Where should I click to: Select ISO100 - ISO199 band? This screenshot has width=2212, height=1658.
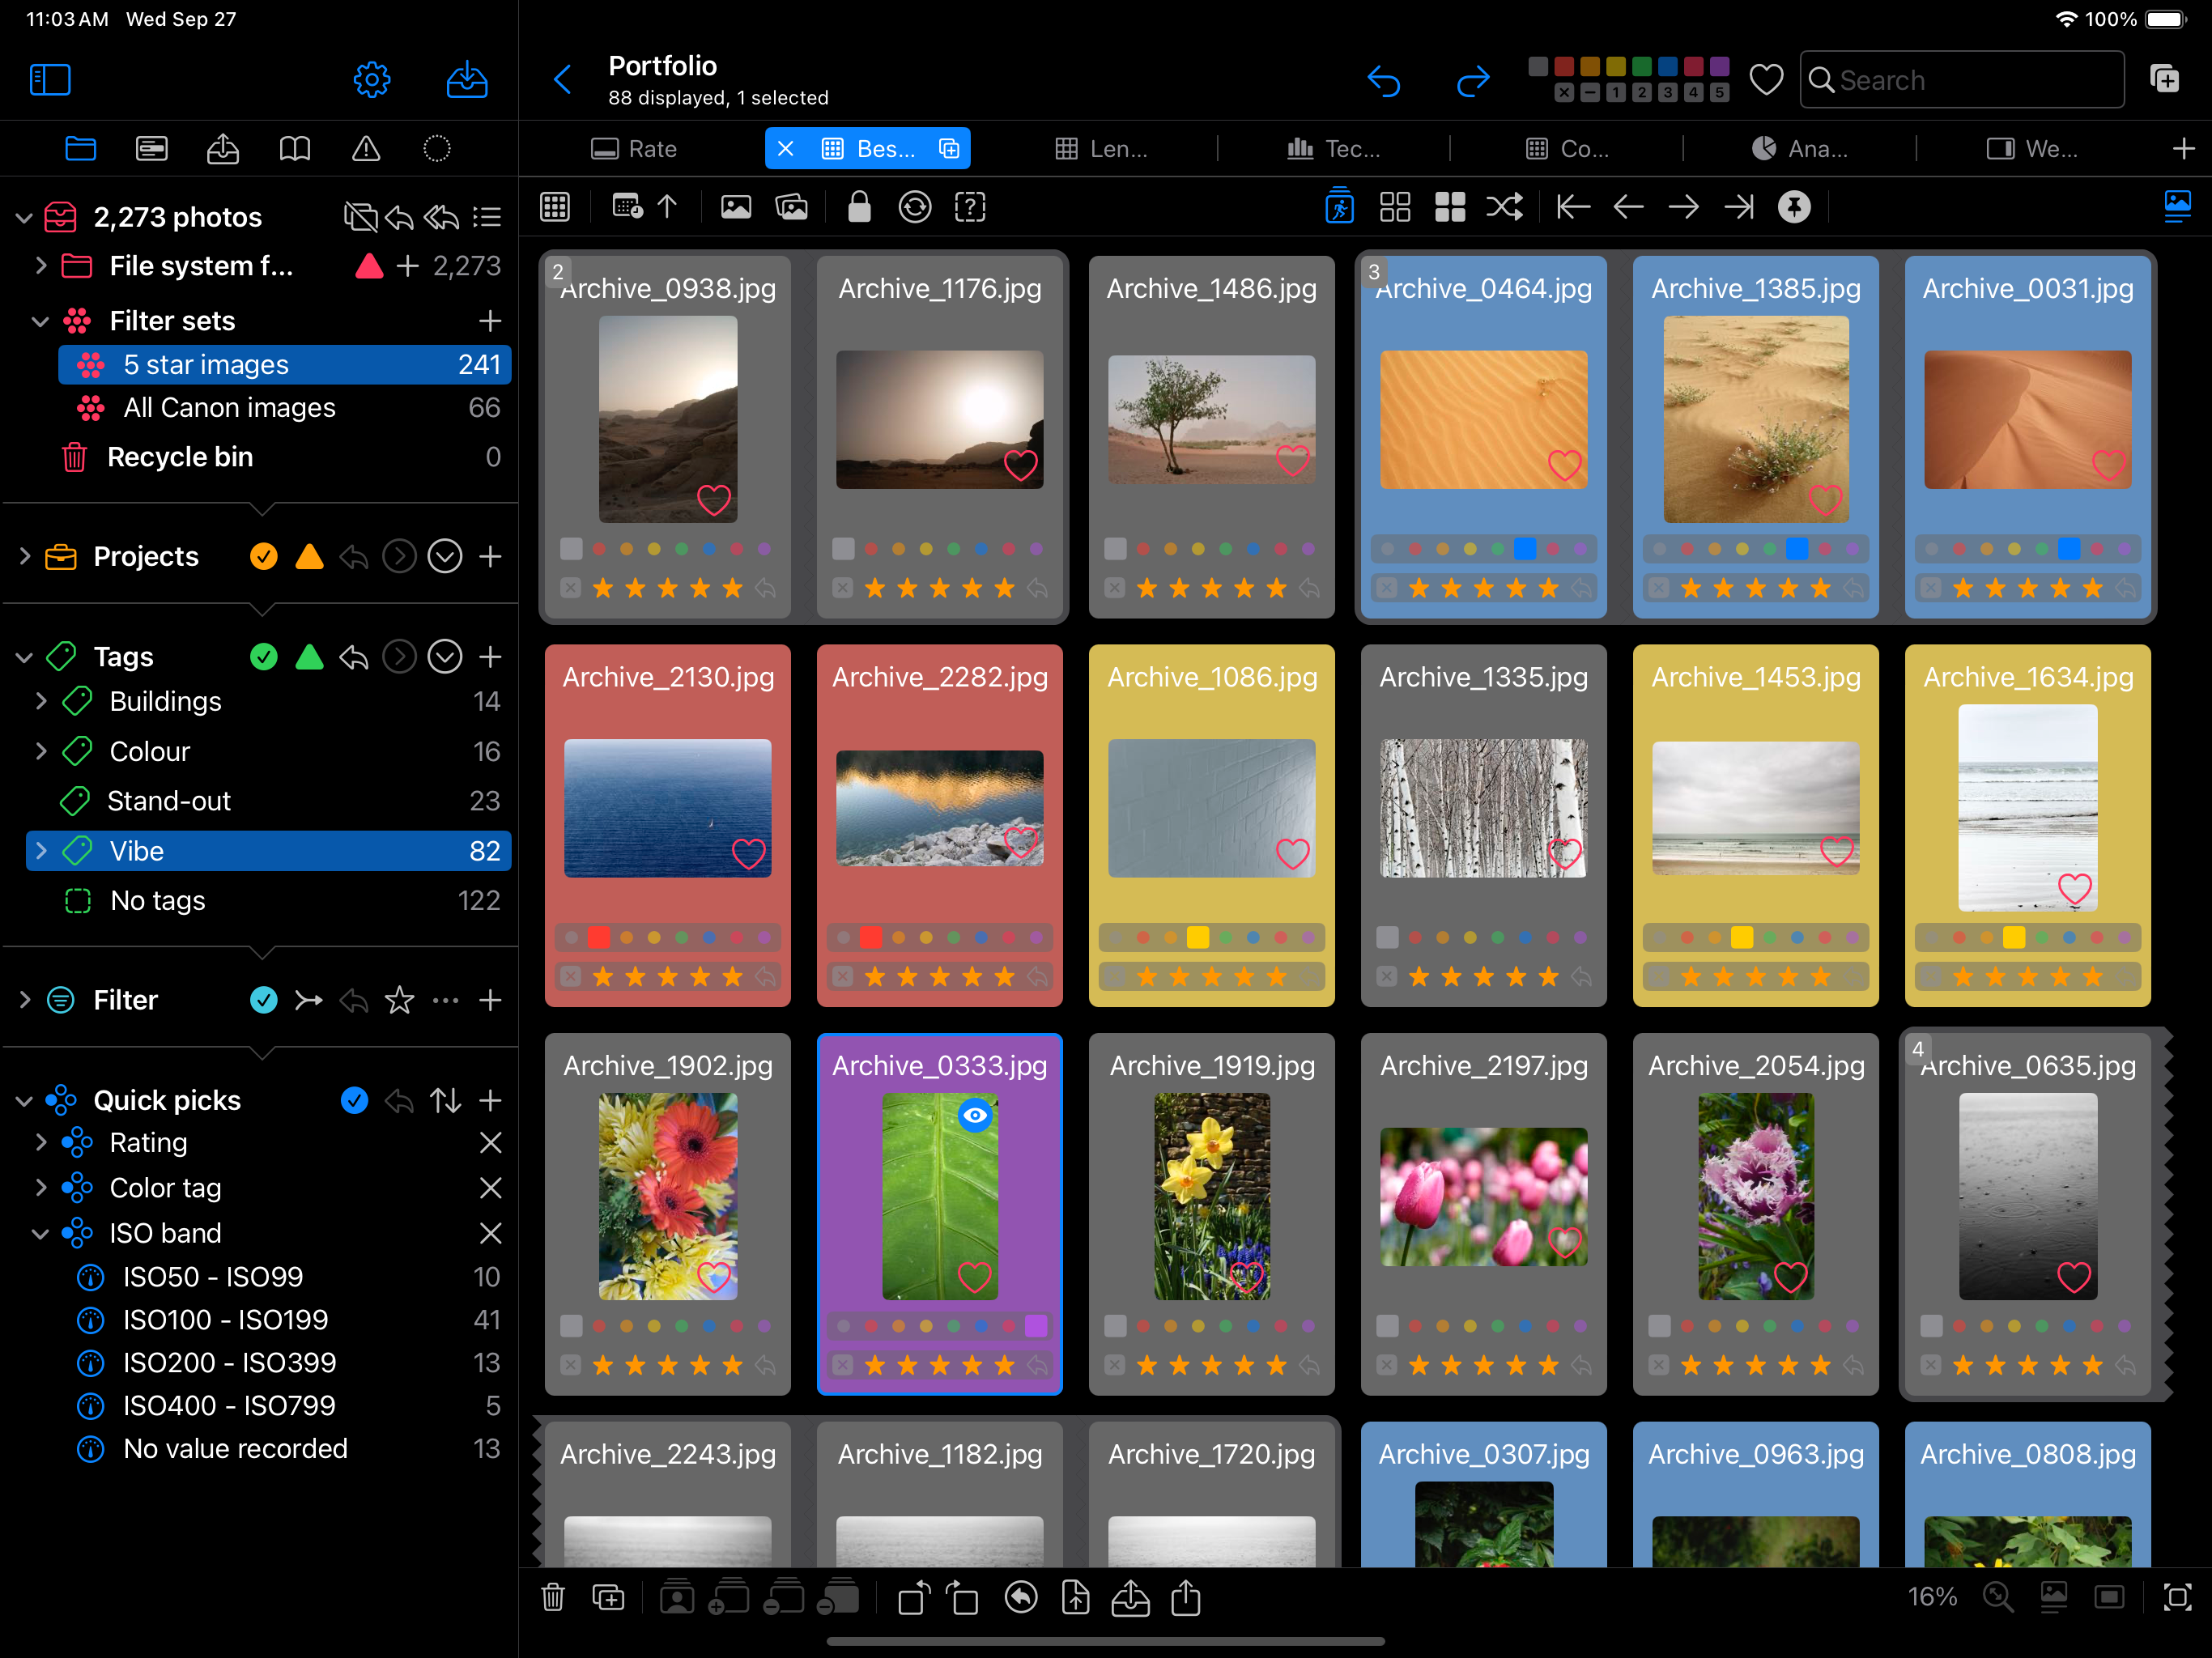coord(285,1320)
